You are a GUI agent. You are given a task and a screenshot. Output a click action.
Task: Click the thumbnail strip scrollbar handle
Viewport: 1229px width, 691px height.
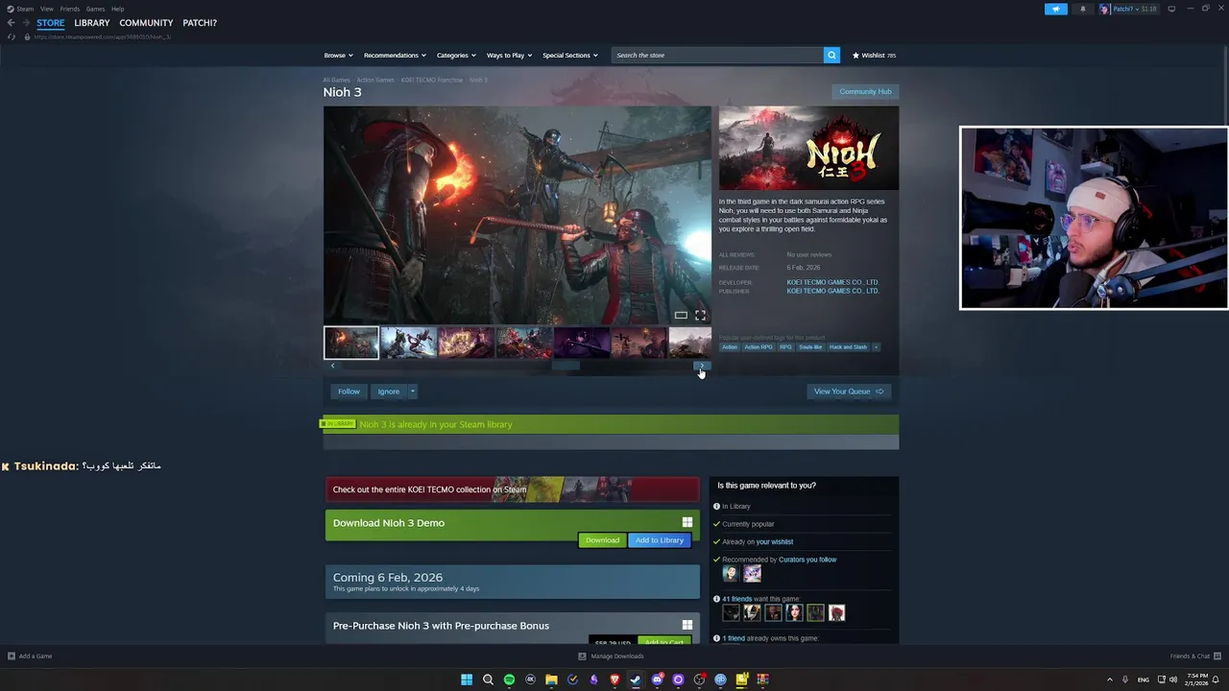pos(566,366)
